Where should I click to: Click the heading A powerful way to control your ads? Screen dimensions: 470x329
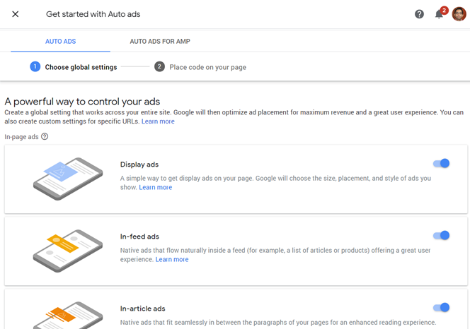coord(82,102)
